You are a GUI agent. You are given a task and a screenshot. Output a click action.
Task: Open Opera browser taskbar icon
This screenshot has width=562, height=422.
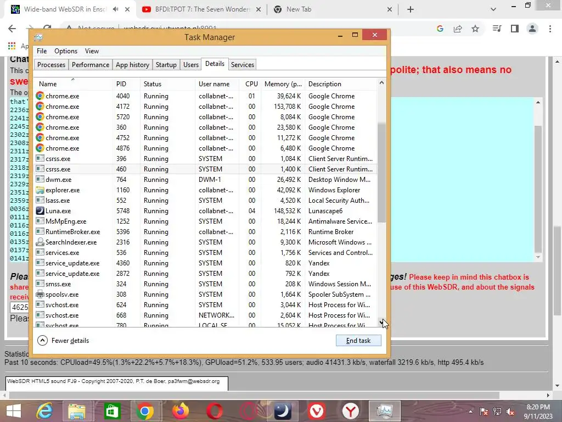(215, 411)
